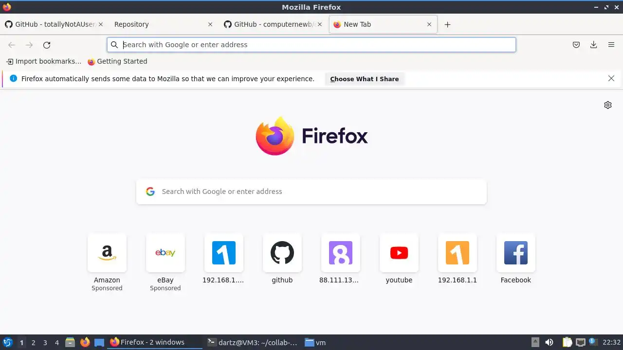Open the Downloads panel icon
The height and width of the screenshot is (350, 623).
click(x=594, y=45)
